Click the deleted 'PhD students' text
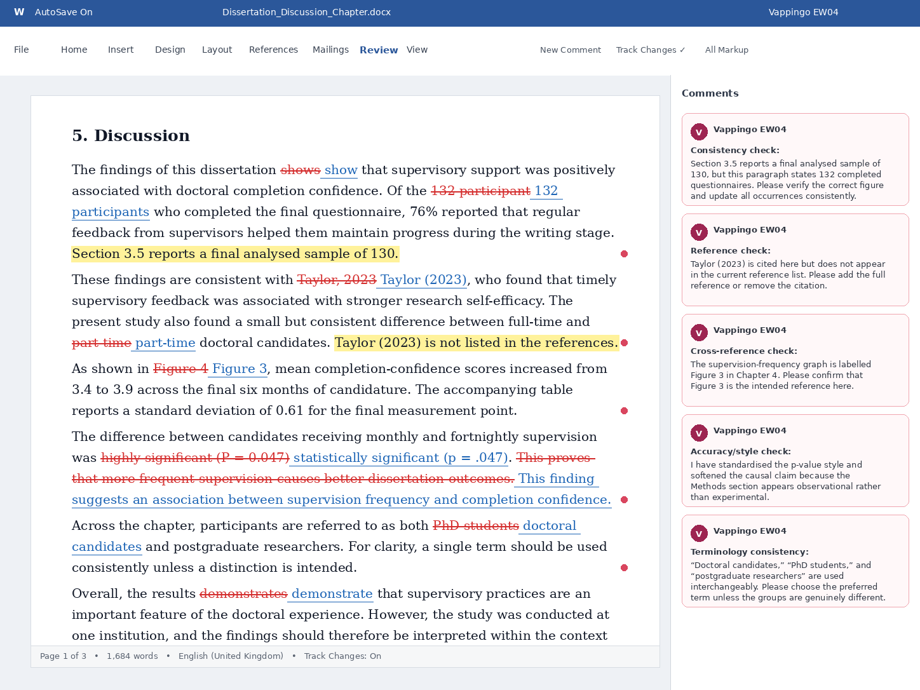The height and width of the screenshot is (690, 920). click(476, 526)
